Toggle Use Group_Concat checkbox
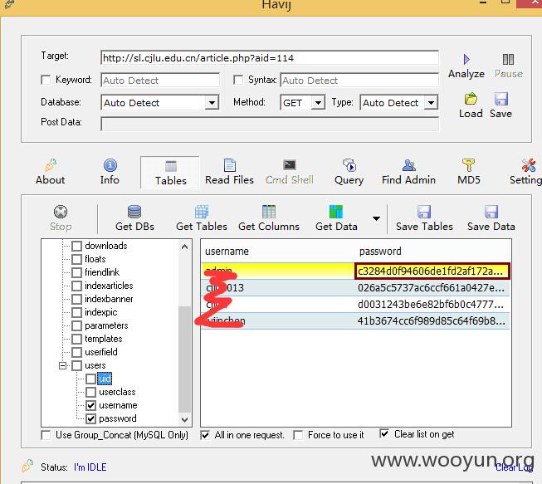The image size is (542, 484). pyautogui.click(x=46, y=435)
